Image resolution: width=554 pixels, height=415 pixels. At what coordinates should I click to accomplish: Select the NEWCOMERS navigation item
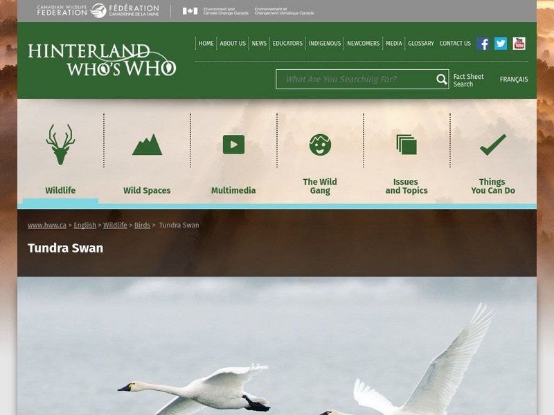[x=364, y=43]
